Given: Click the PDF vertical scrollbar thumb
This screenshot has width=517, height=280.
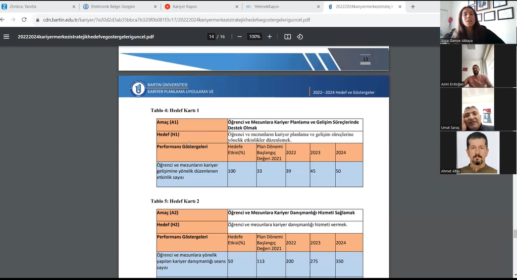Looking at the screenshot, I should coord(514,234).
